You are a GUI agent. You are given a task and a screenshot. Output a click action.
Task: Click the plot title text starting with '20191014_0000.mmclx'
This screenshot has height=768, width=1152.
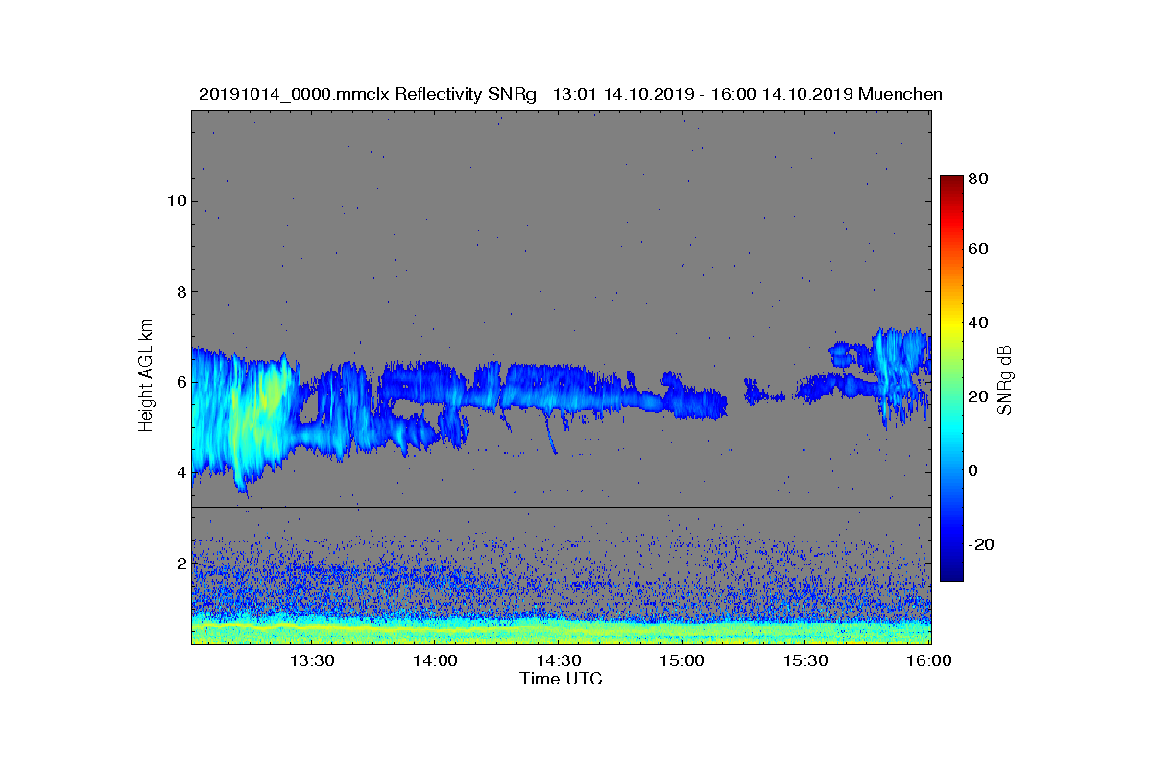tap(570, 94)
